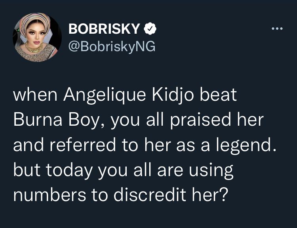Screen dimensions: 297x228
Task: Click Burna in the tweet text
Action: pyautogui.click(x=38, y=120)
